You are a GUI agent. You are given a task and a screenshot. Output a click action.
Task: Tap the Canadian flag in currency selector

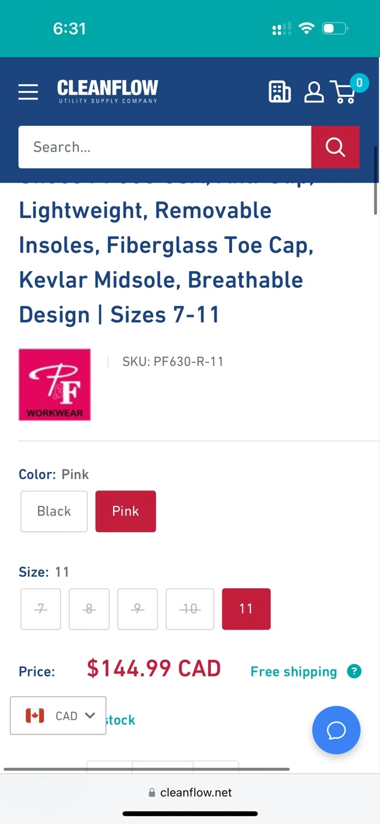tap(35, 715)
